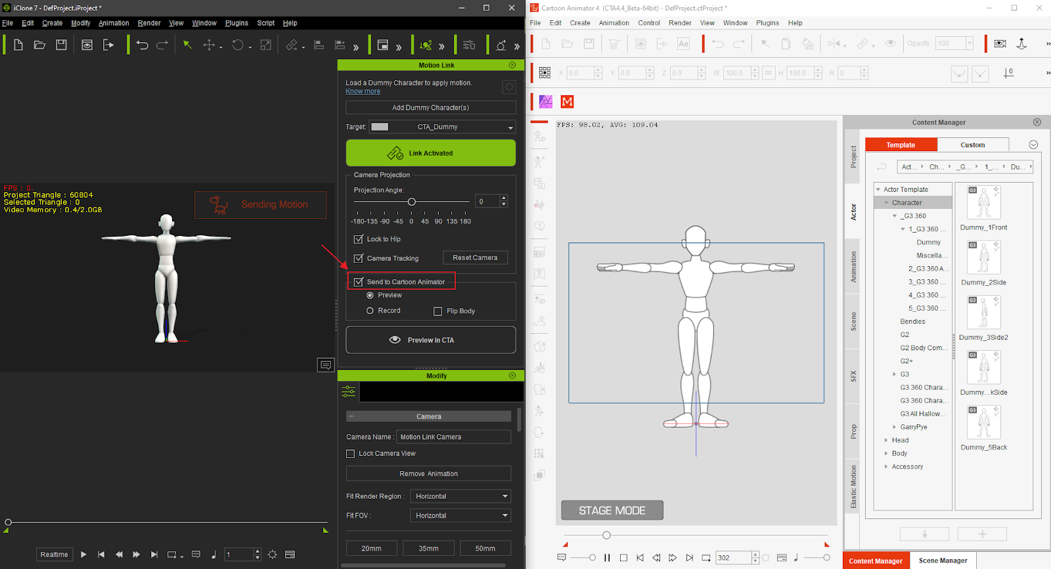The height and width of the screenshot is (569, 1051).
Task: Click Cartoon Animator timeline slider handle
Action: point(606,535)
